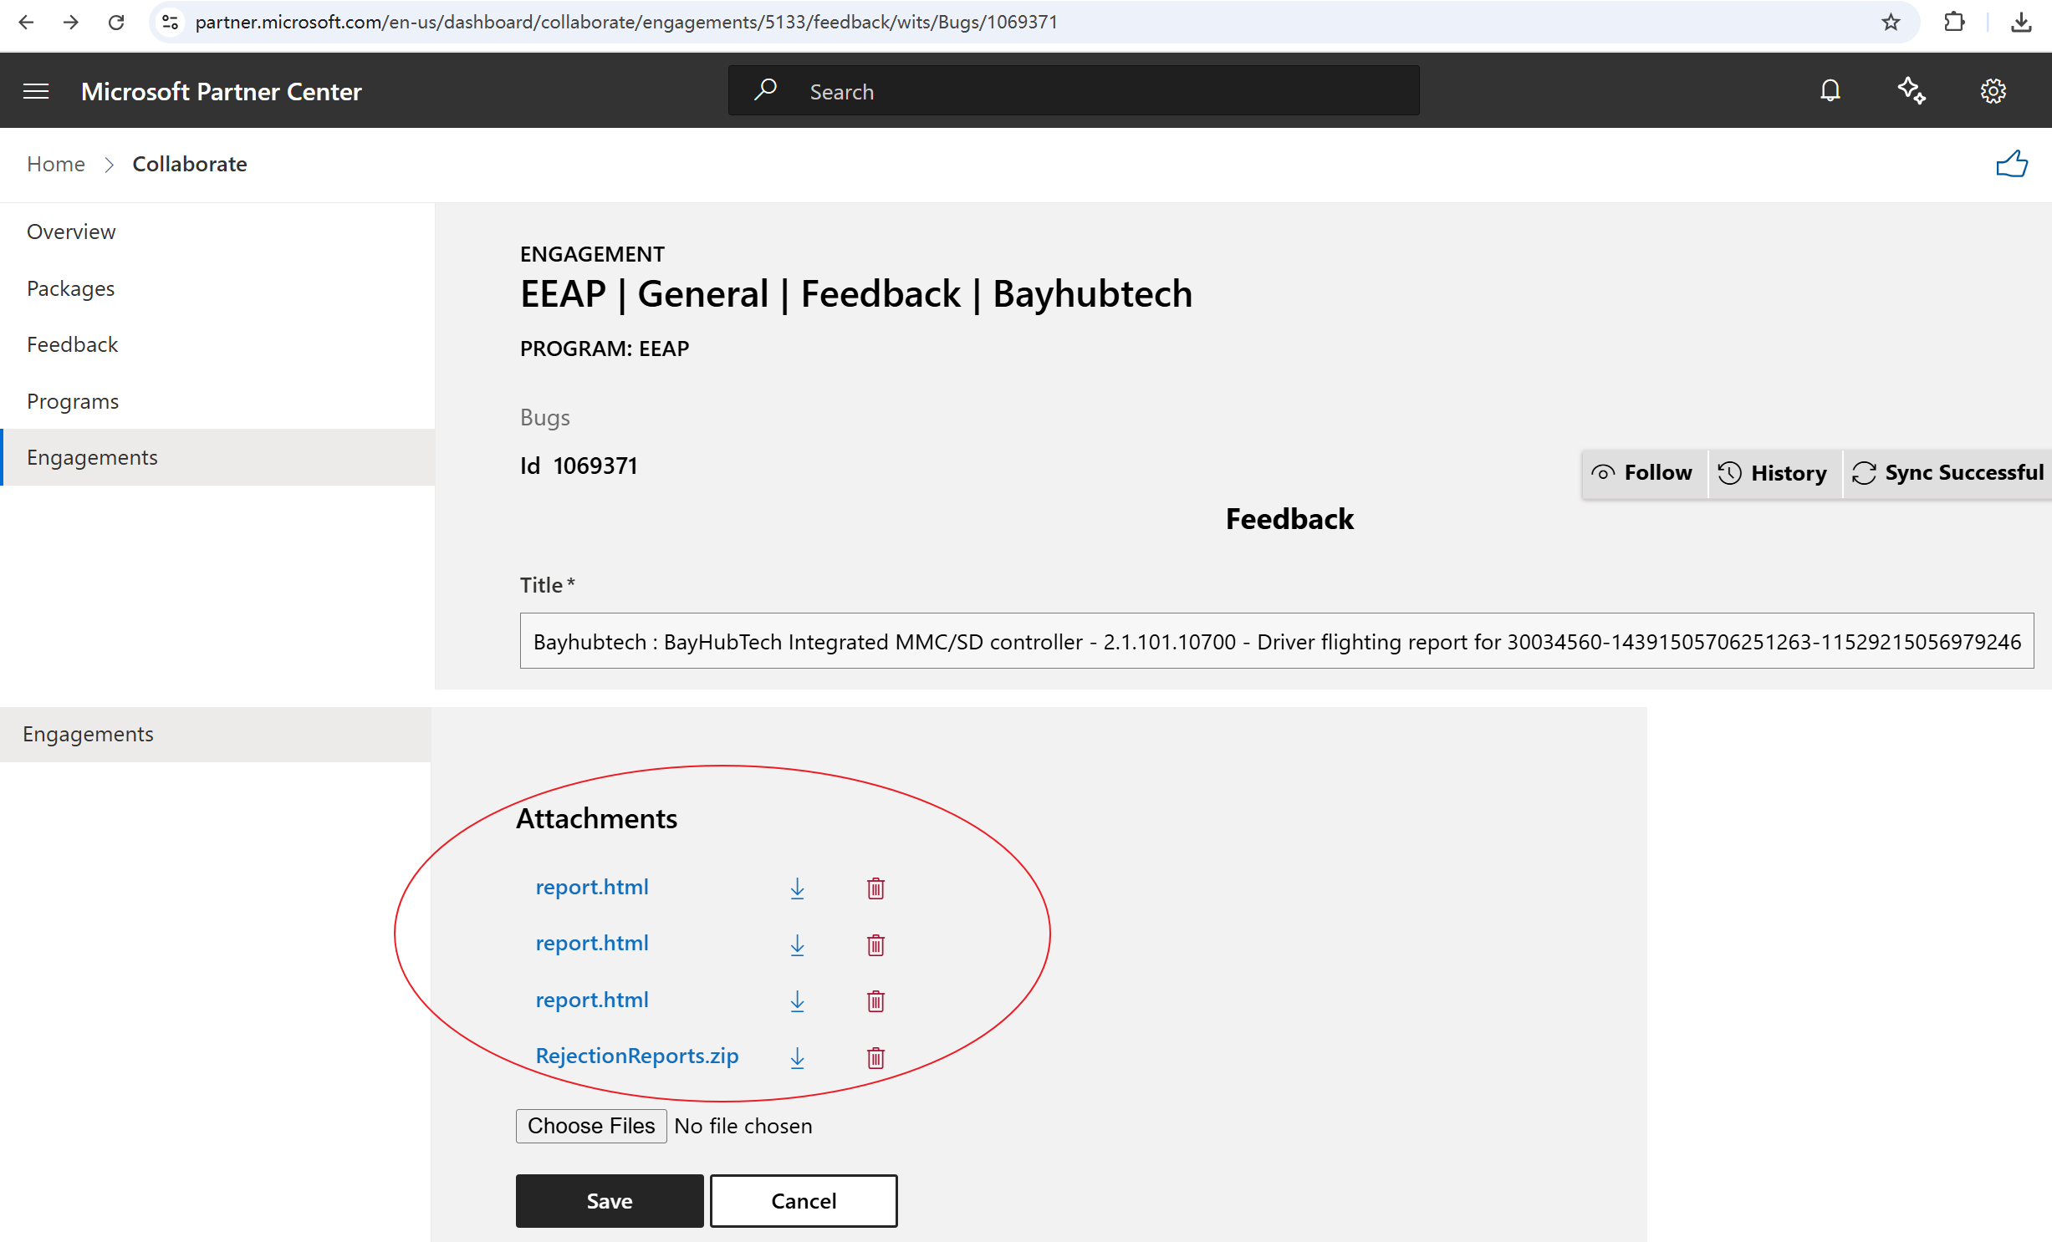Click the thumbs-up feedback icon
2052x1242 pixels.
(2011, 164)
